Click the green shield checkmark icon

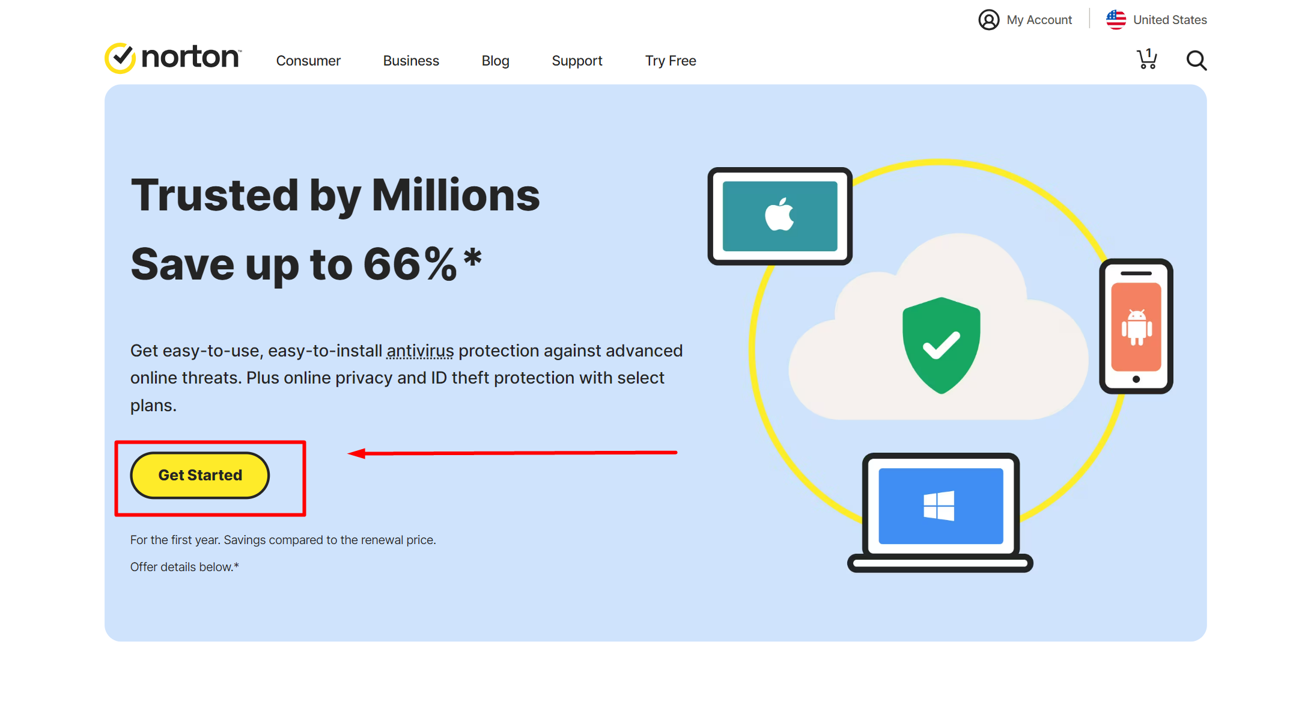click(941, 344)
